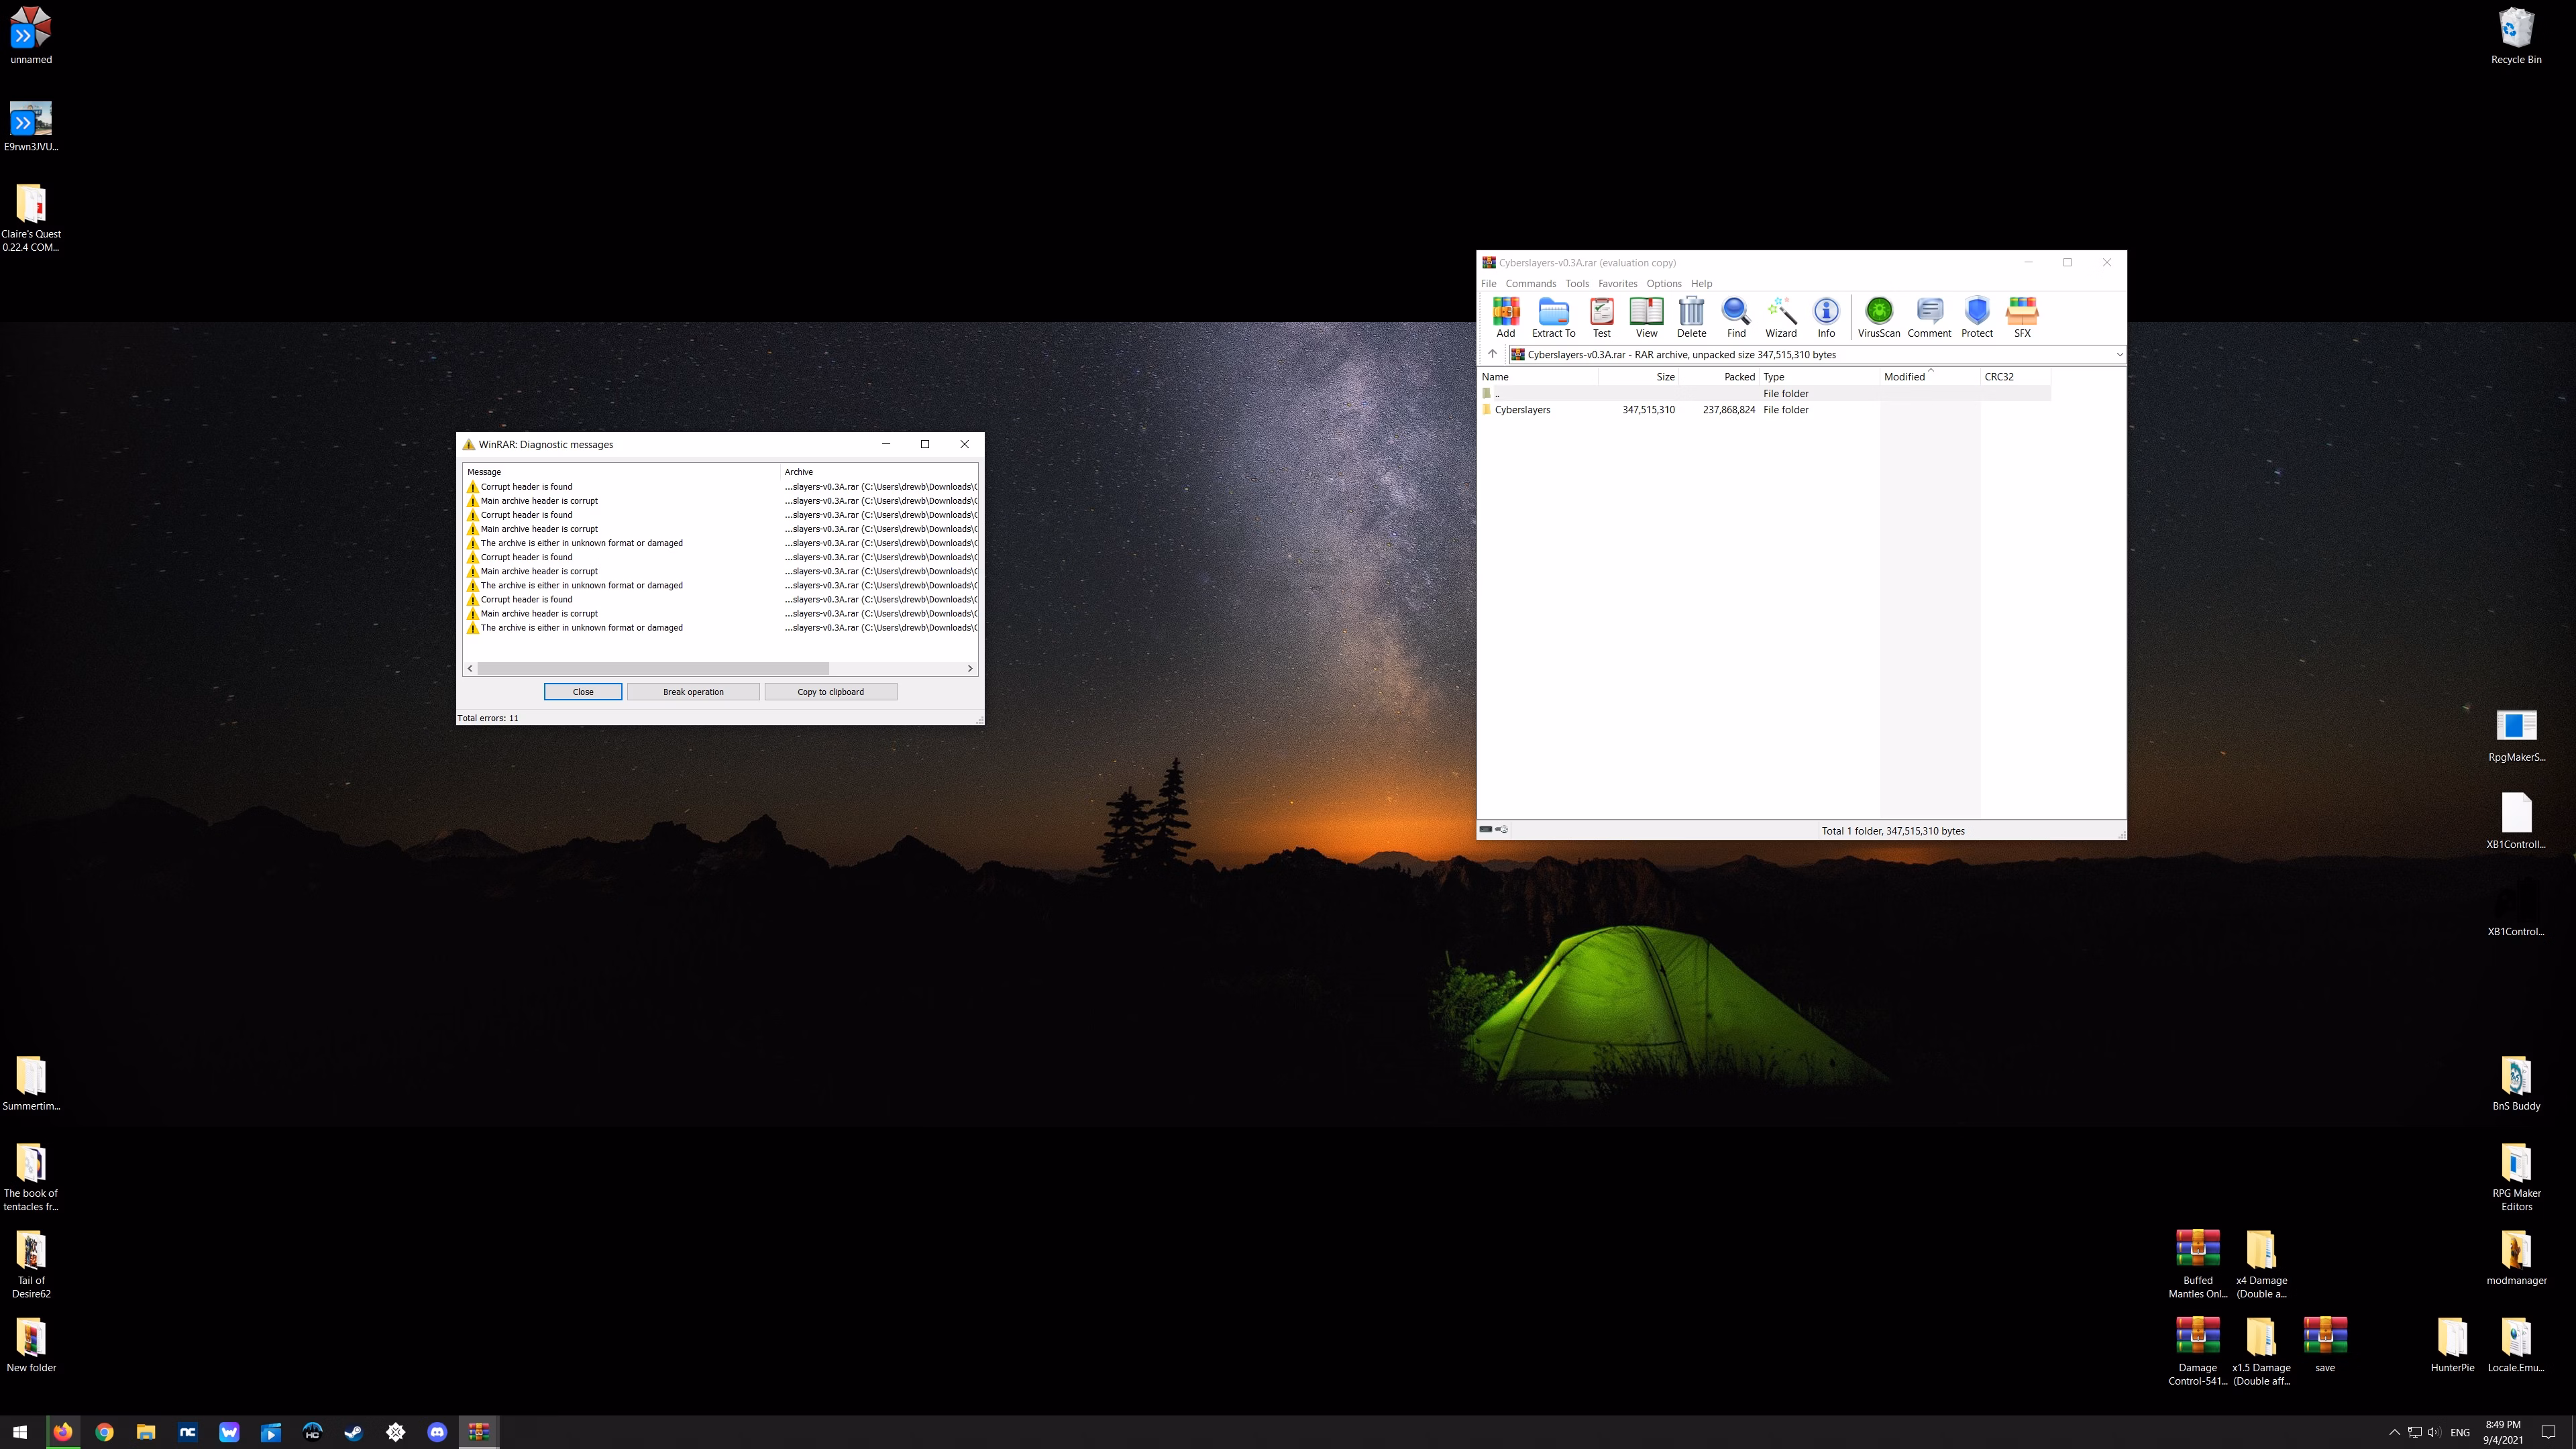Select the Tail of Desire62 folder

coord(31,1264)
